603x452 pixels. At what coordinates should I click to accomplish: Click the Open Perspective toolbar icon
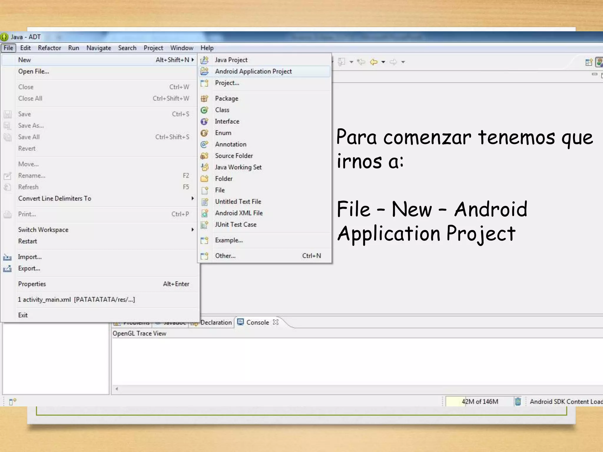pos(589,62)
